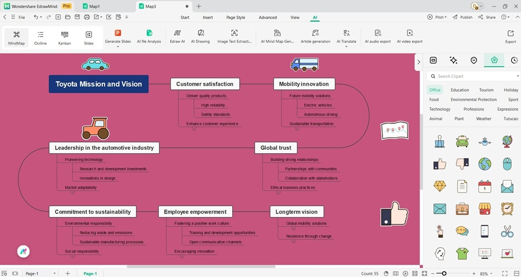
Task: Open AI Mind Map Generation
Action: pyautogui.click(x=277, y=37)
